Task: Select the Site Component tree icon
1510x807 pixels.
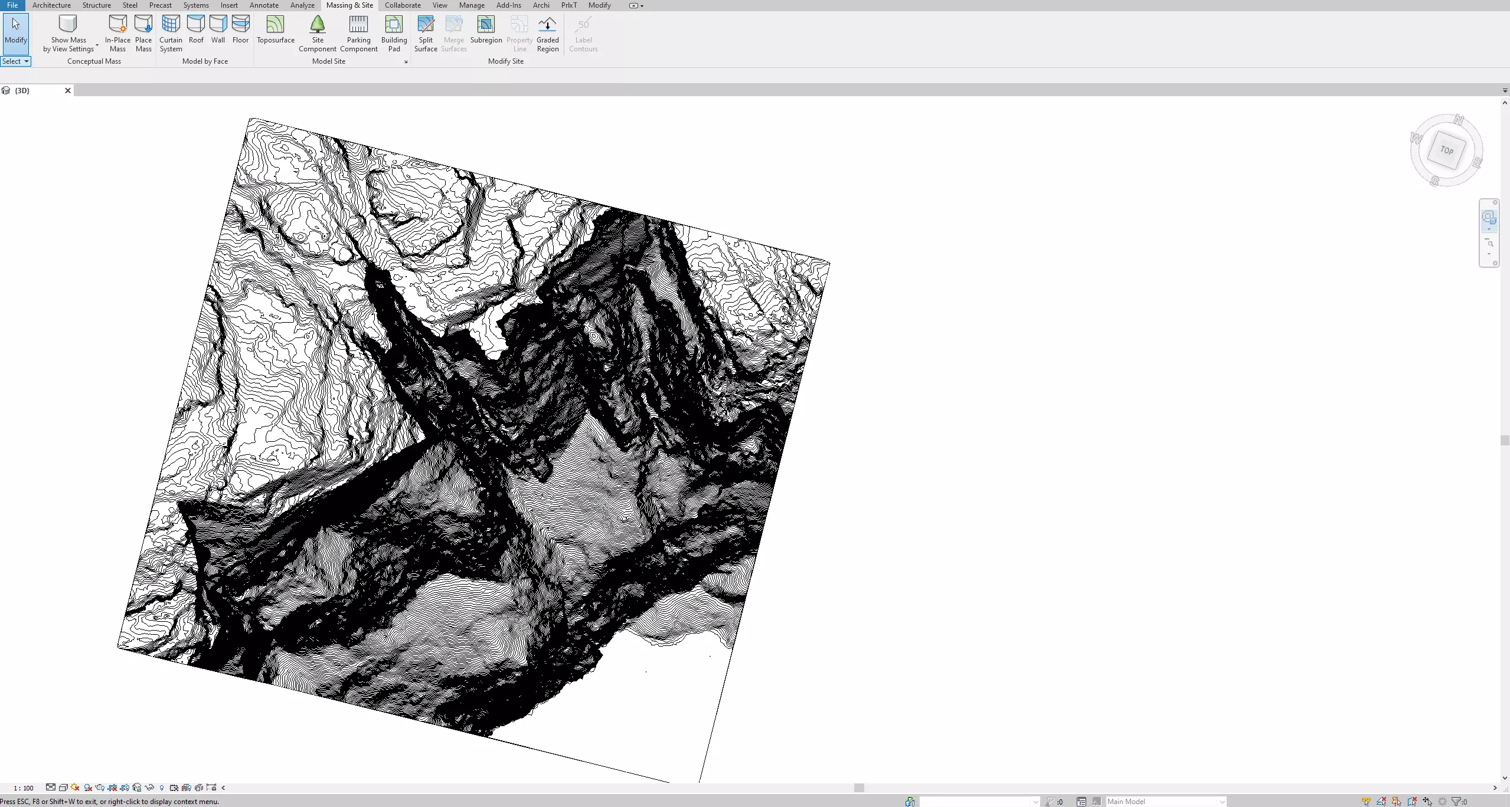Action: (x=318, y=25)
